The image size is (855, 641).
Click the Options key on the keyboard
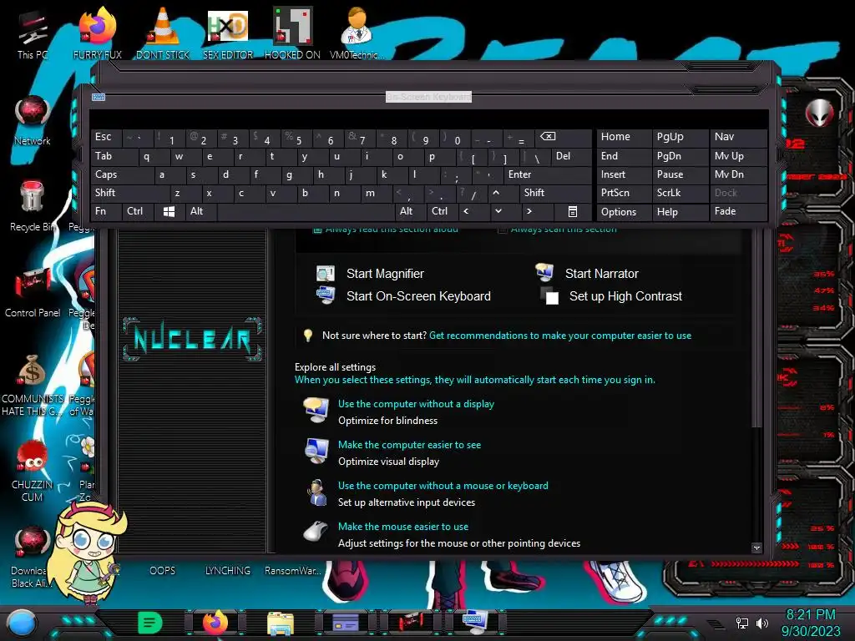pyautogui.click(x=625, y=211)
